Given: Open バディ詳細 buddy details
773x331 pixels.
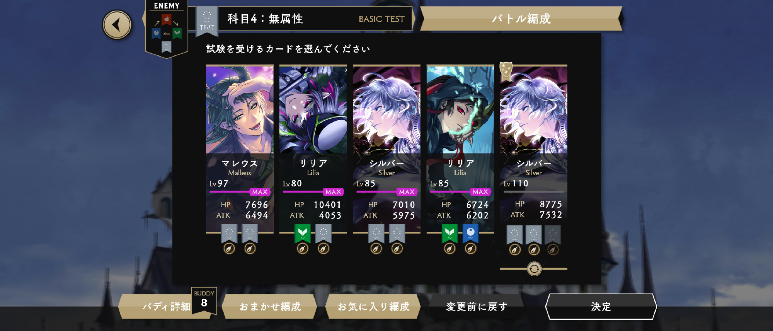Looking at the screenshot, I should [x=167, y=307].
